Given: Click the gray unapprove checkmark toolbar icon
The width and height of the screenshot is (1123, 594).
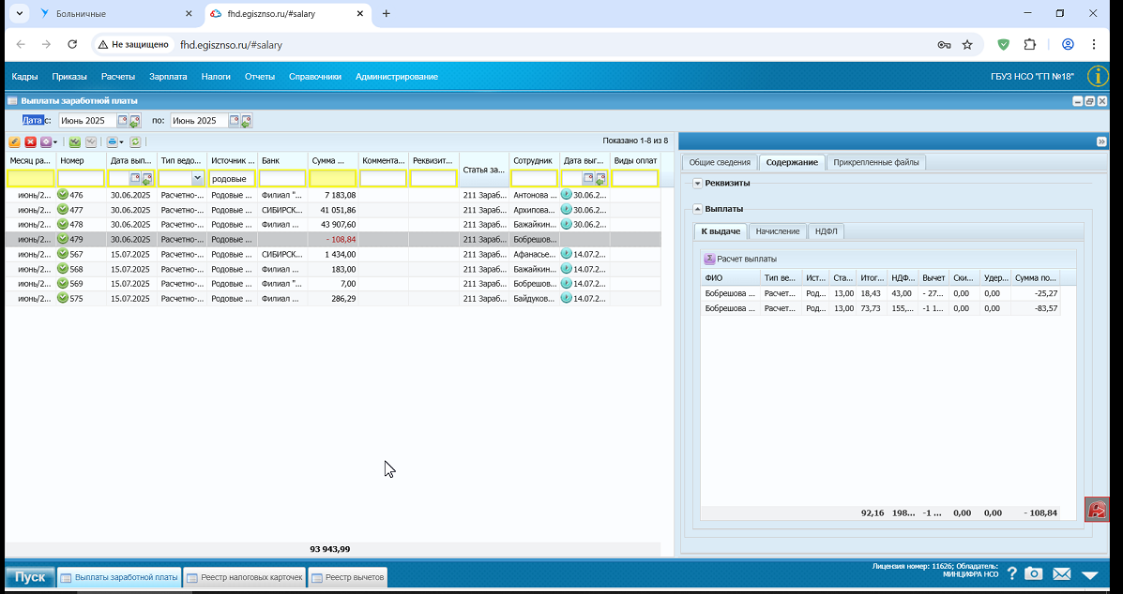Looking at the screenshot, I should [x=91, y=141].
